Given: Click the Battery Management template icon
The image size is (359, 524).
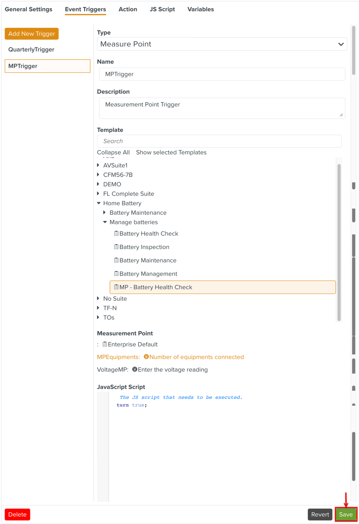Looking at the screenshot, I should (116, 274).
